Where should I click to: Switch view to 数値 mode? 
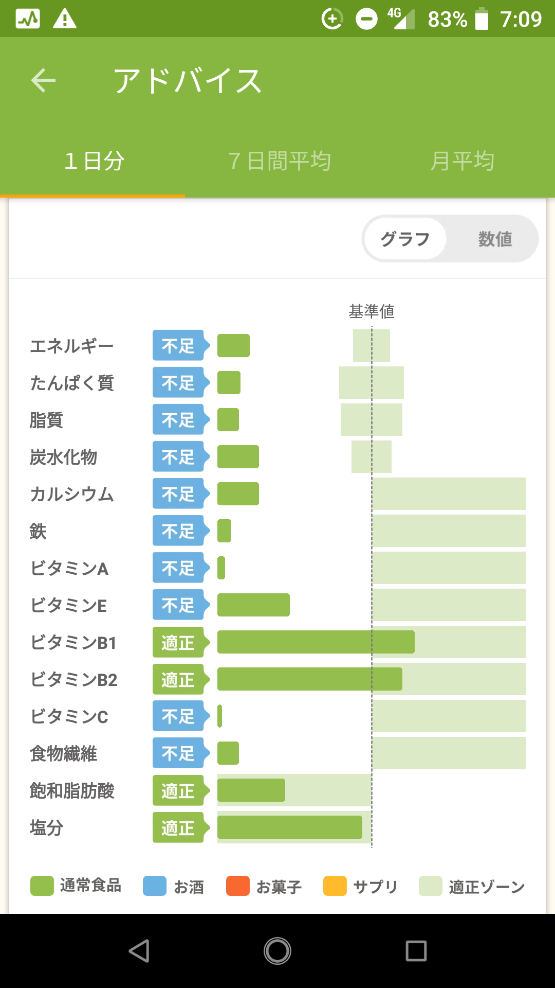(495, 239)
